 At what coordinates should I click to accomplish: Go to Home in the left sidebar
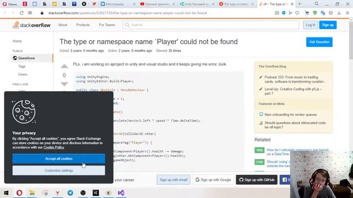[x=17, y=41]
